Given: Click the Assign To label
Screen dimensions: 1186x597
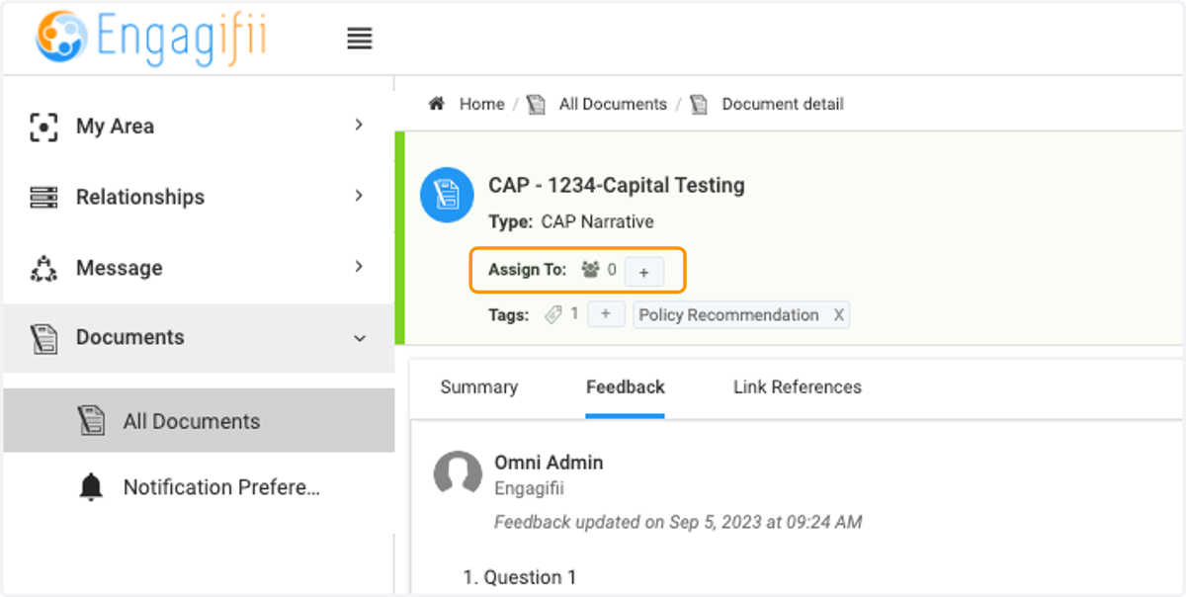Looking at the screenshot, I should [528, 270].
